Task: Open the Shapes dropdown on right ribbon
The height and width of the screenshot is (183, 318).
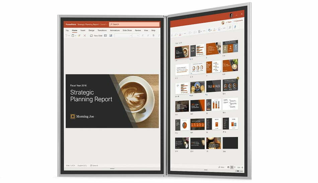Action: [x=210, y=30]
